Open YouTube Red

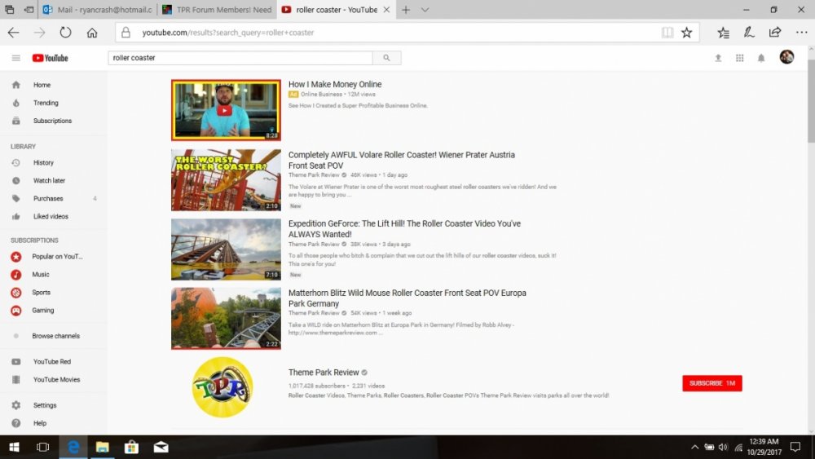pyautogui.click(x=54, y=362)
